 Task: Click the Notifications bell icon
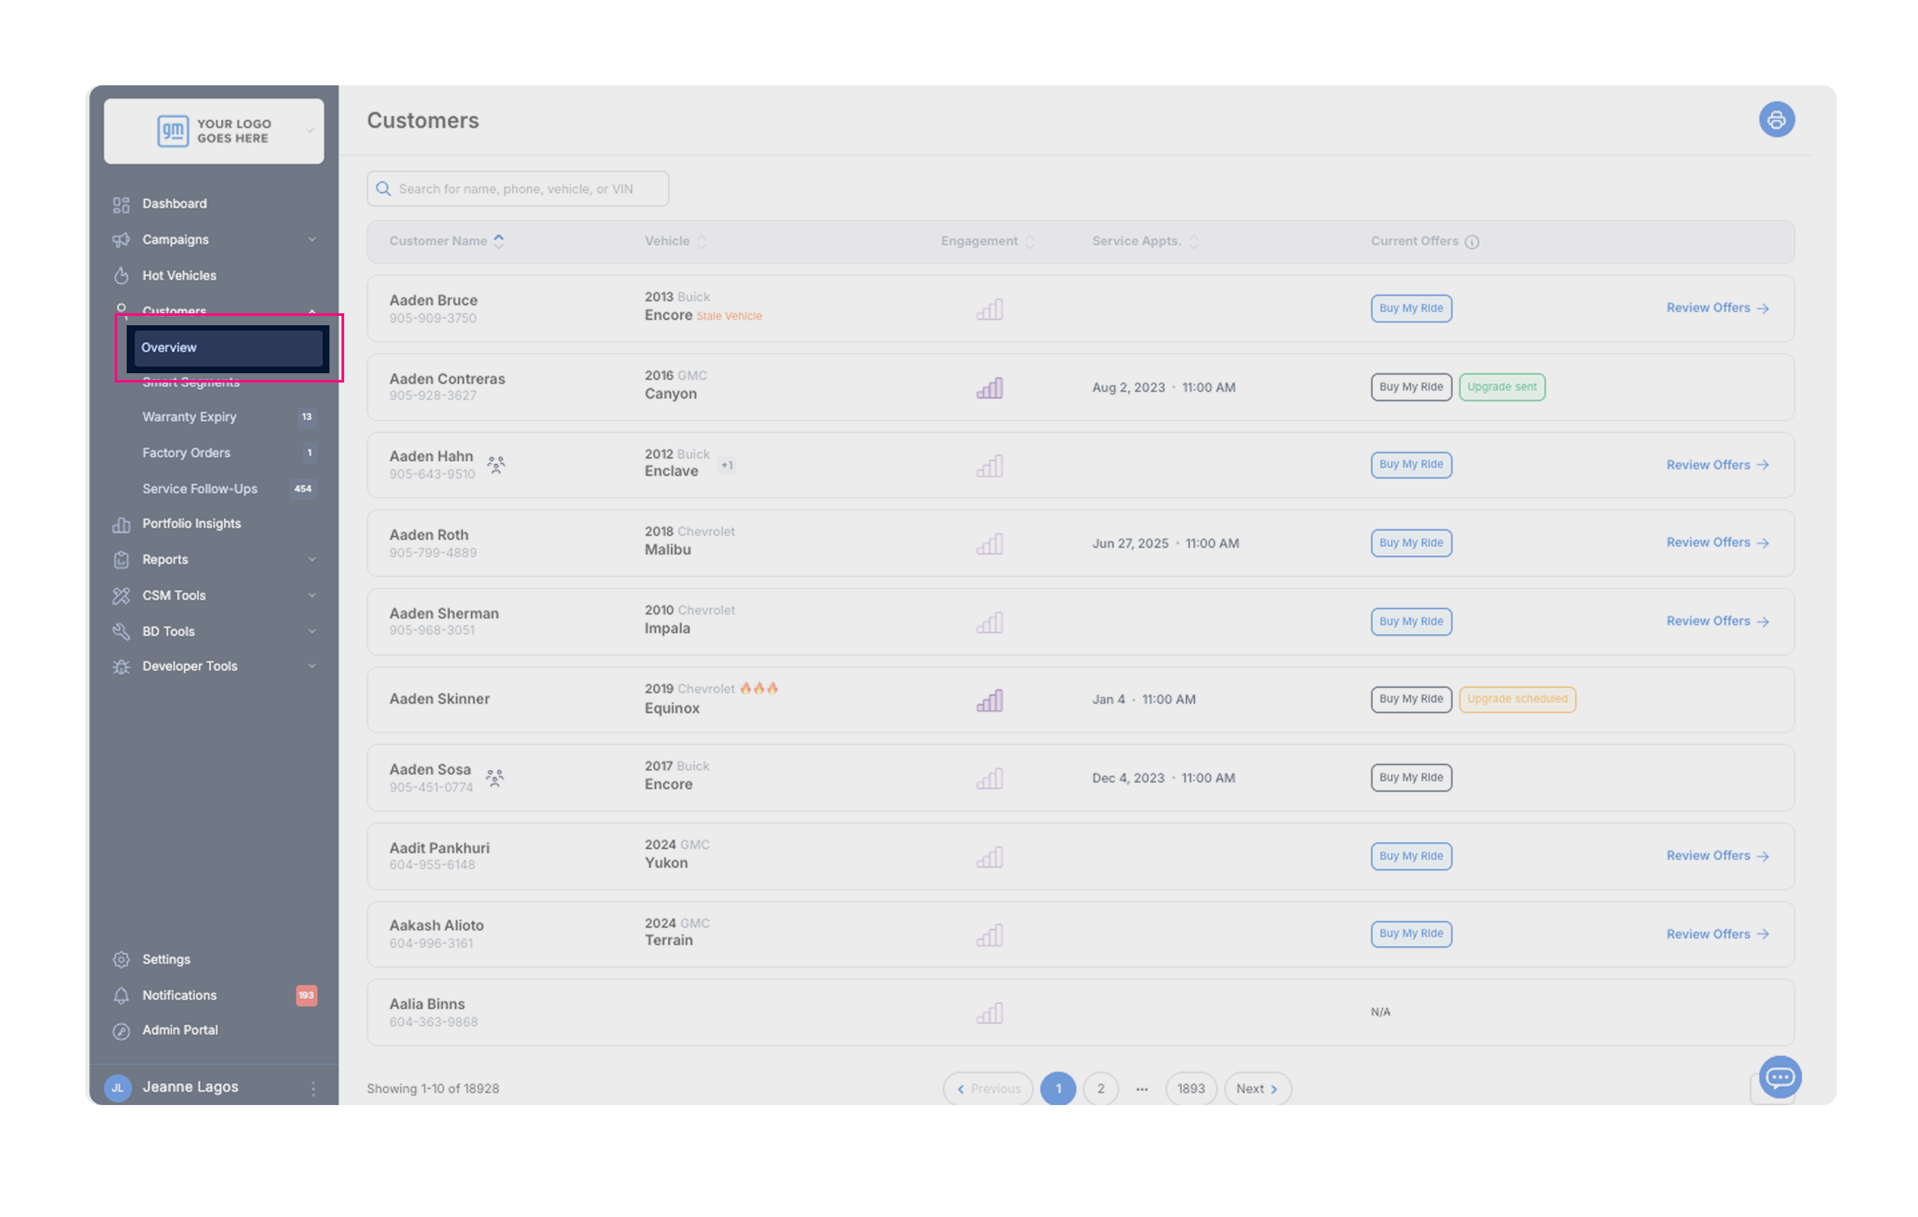click(x=121, y=995)
